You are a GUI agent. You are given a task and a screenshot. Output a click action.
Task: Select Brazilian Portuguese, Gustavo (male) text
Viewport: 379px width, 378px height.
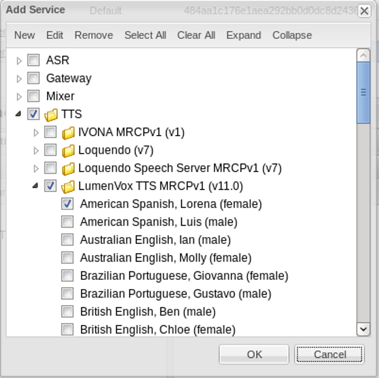coord(176,294)
